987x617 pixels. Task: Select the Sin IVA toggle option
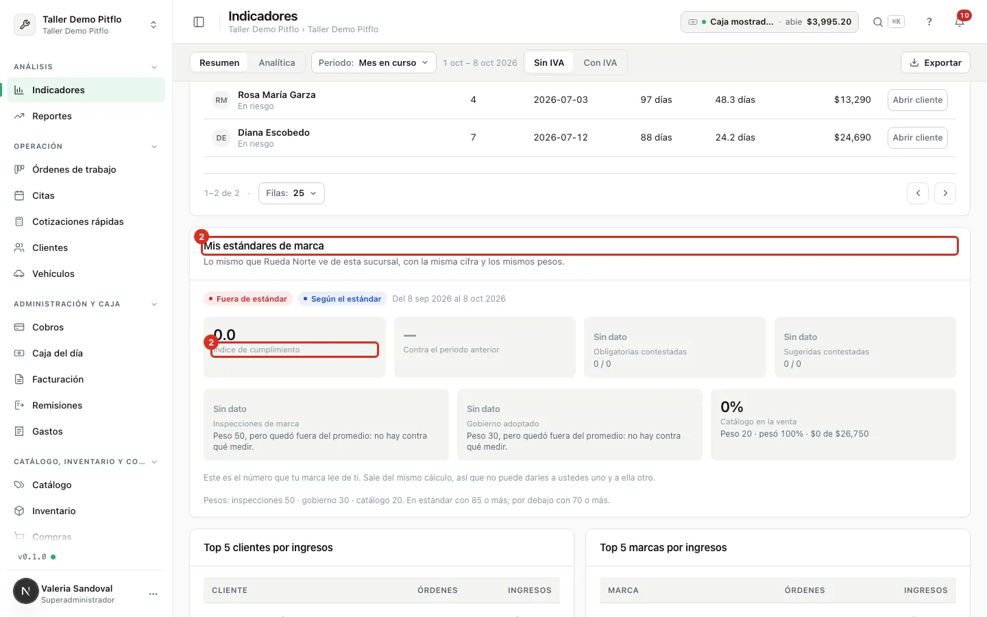549,62
